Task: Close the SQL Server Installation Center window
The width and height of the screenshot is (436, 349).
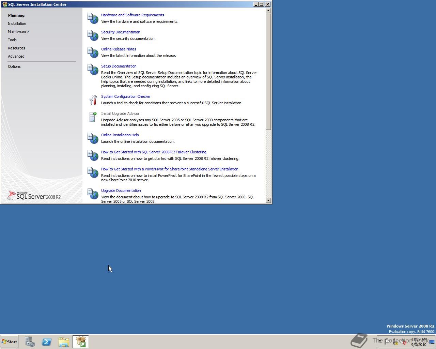Action: [267, 4]
